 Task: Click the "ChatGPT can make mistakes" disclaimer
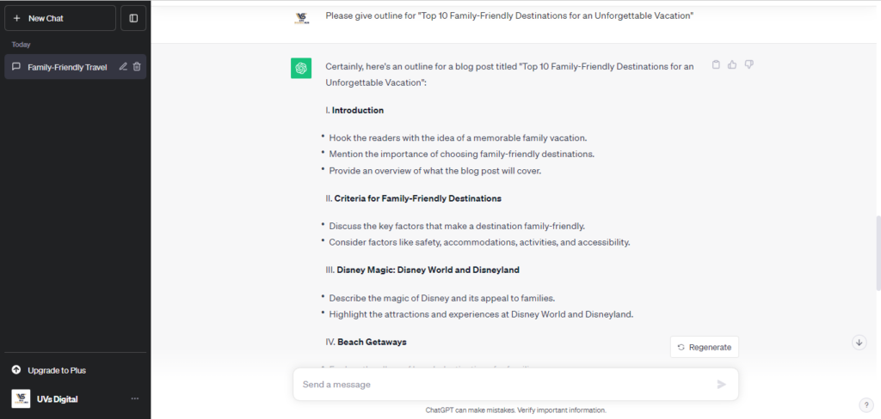[x=516, y=410]
